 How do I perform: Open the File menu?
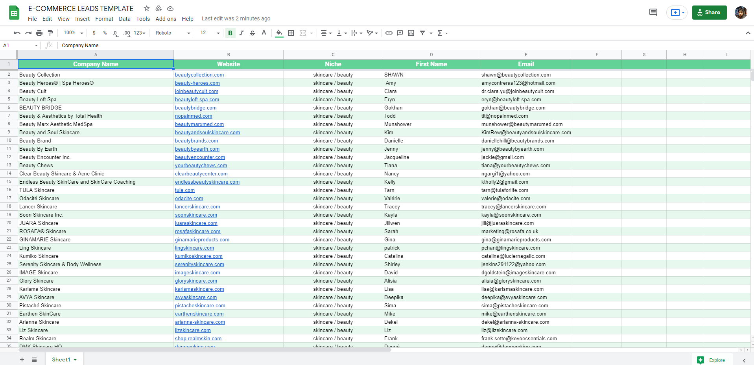pos(32,19)
